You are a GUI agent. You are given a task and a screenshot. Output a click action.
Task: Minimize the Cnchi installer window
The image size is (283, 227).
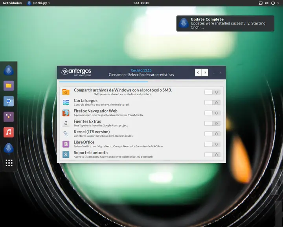click(214, 73)
